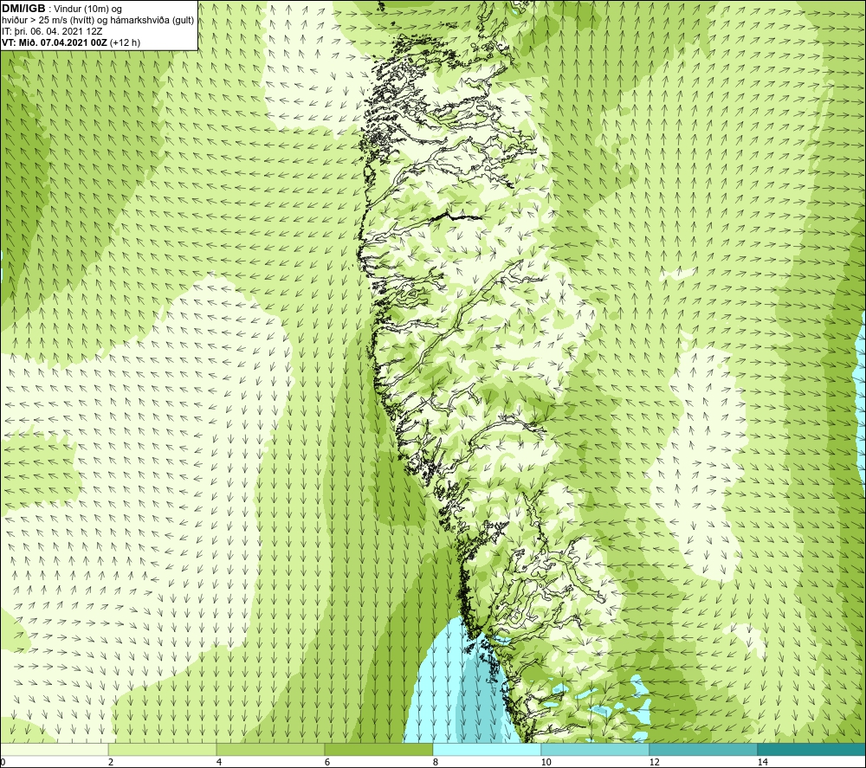Viewport: 866px width, 768px height.
Task: Select the 12–14 m/s teal swatch
Action: coord(703,749)
